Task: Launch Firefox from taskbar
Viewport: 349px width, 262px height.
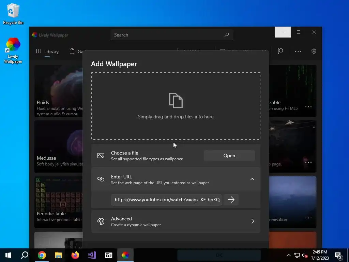Action: [75, 255]
